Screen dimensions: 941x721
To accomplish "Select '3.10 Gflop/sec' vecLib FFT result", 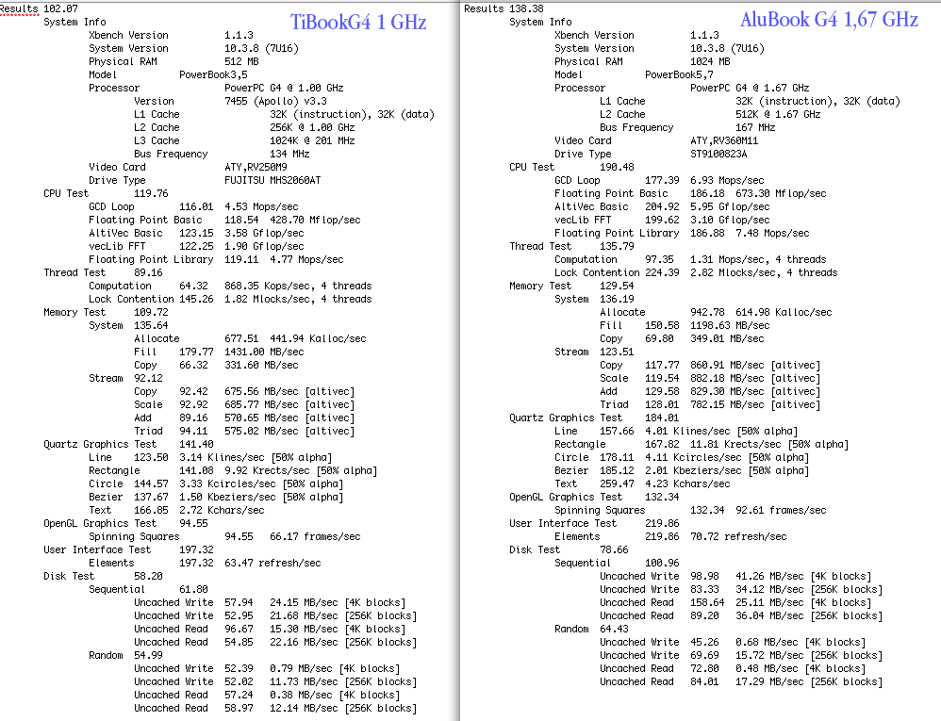I will [730, 221].
